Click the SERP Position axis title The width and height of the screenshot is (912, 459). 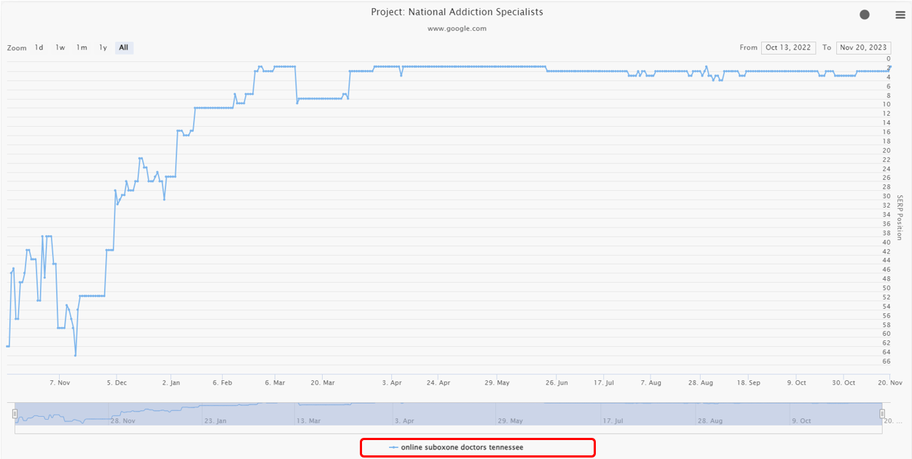point(900,218)
